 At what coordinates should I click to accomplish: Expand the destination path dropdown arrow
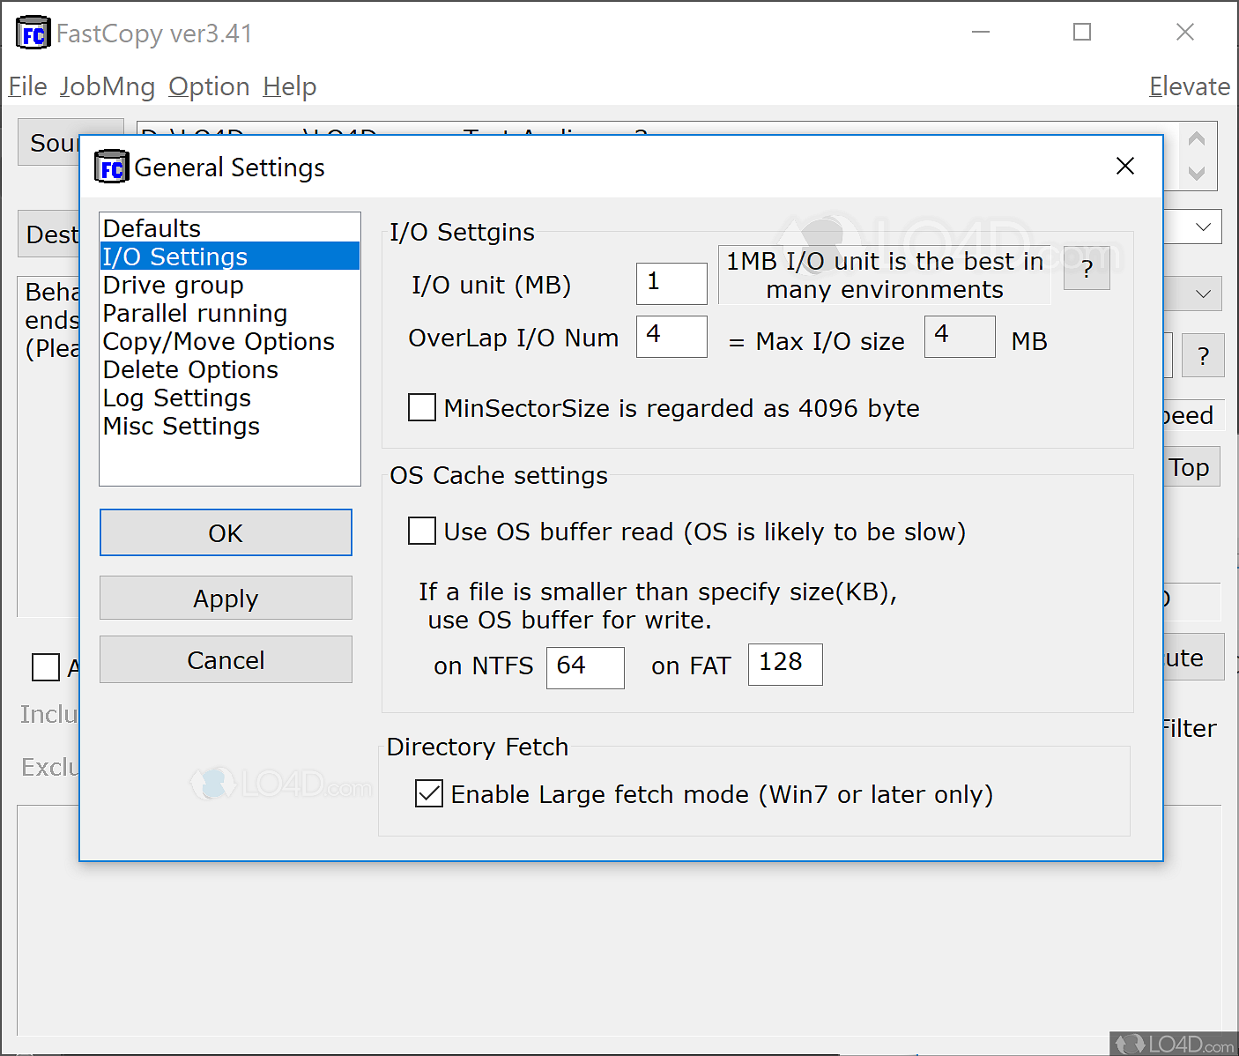tap(1203, 227)
